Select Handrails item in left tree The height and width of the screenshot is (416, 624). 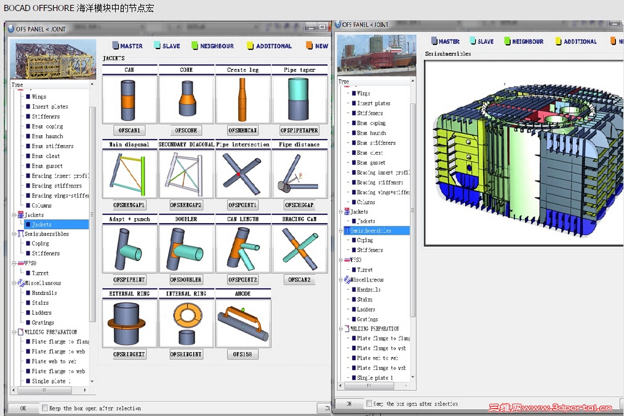(44, 293)
